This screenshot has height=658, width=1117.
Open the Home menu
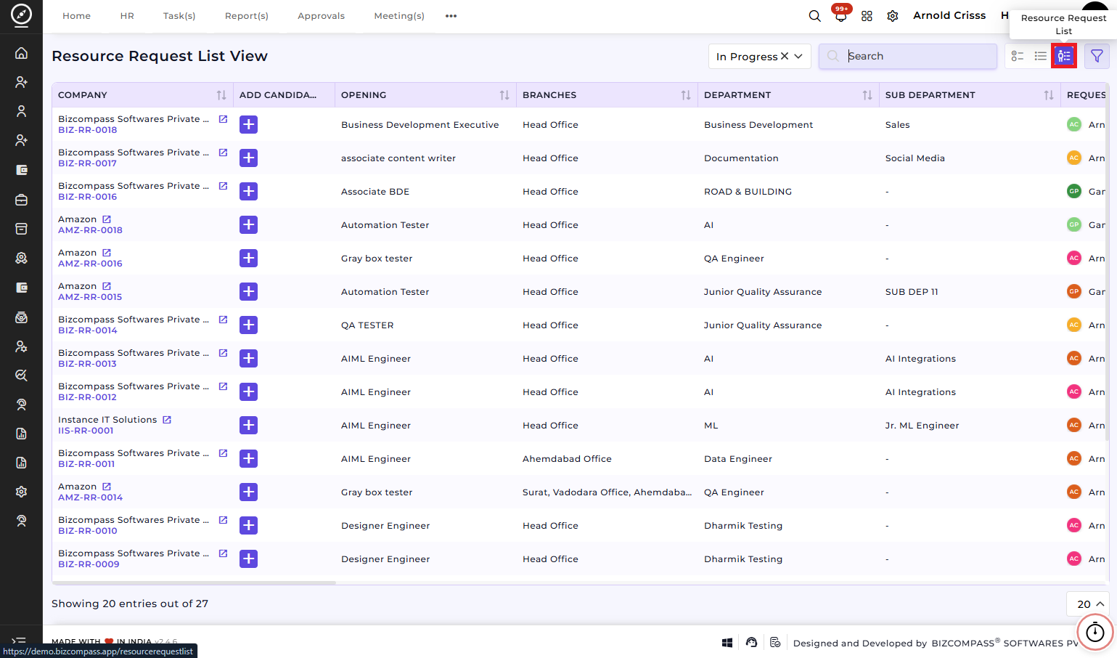[77, 16]
